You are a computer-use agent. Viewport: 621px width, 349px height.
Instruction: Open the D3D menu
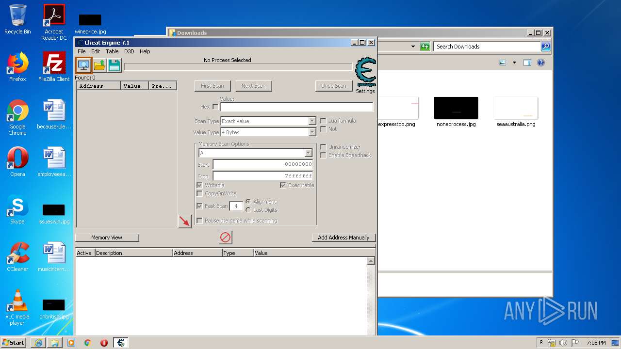coord(129,51)
